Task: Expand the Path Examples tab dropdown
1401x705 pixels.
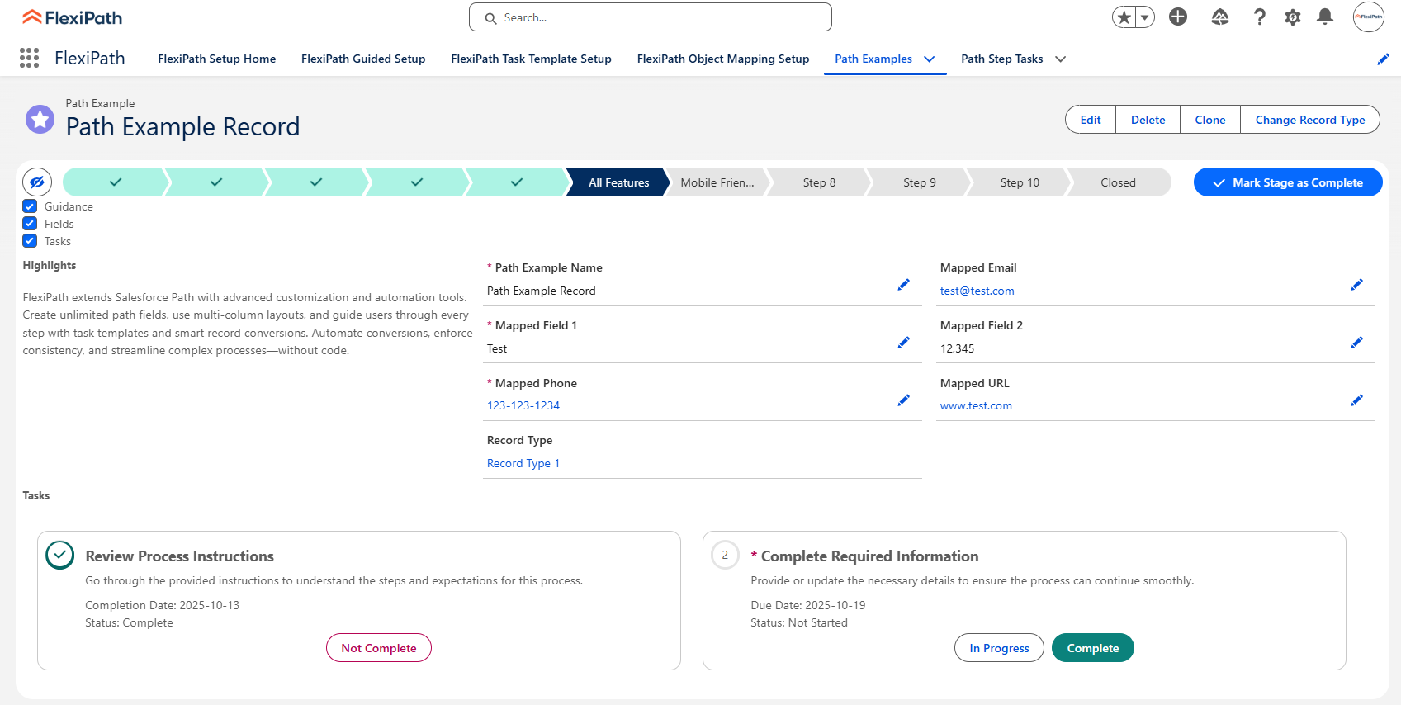Action: pos(930,59)
